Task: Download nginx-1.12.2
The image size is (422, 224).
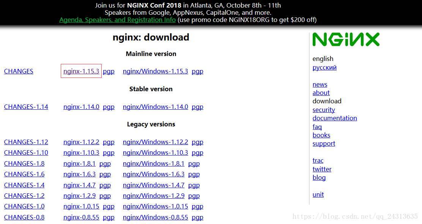Action: tap(81, 142)
